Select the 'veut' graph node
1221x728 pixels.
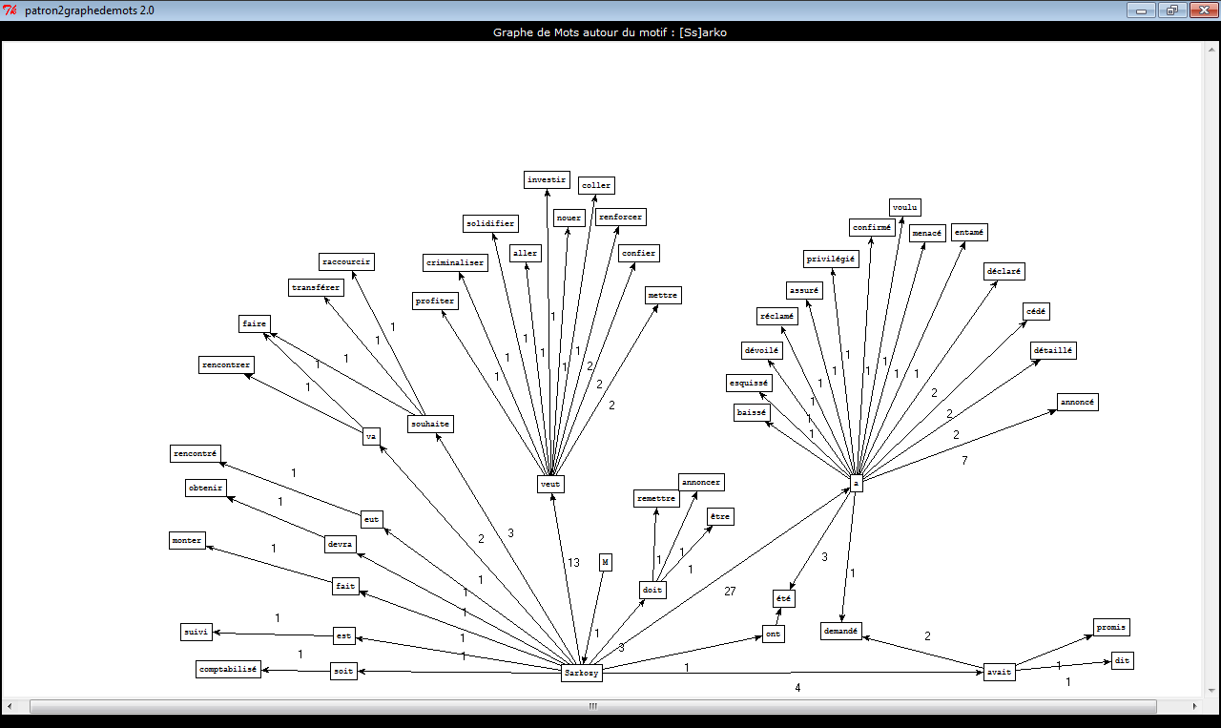550,485
